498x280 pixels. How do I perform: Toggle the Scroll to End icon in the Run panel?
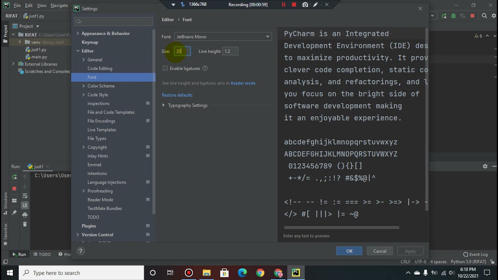25,205
